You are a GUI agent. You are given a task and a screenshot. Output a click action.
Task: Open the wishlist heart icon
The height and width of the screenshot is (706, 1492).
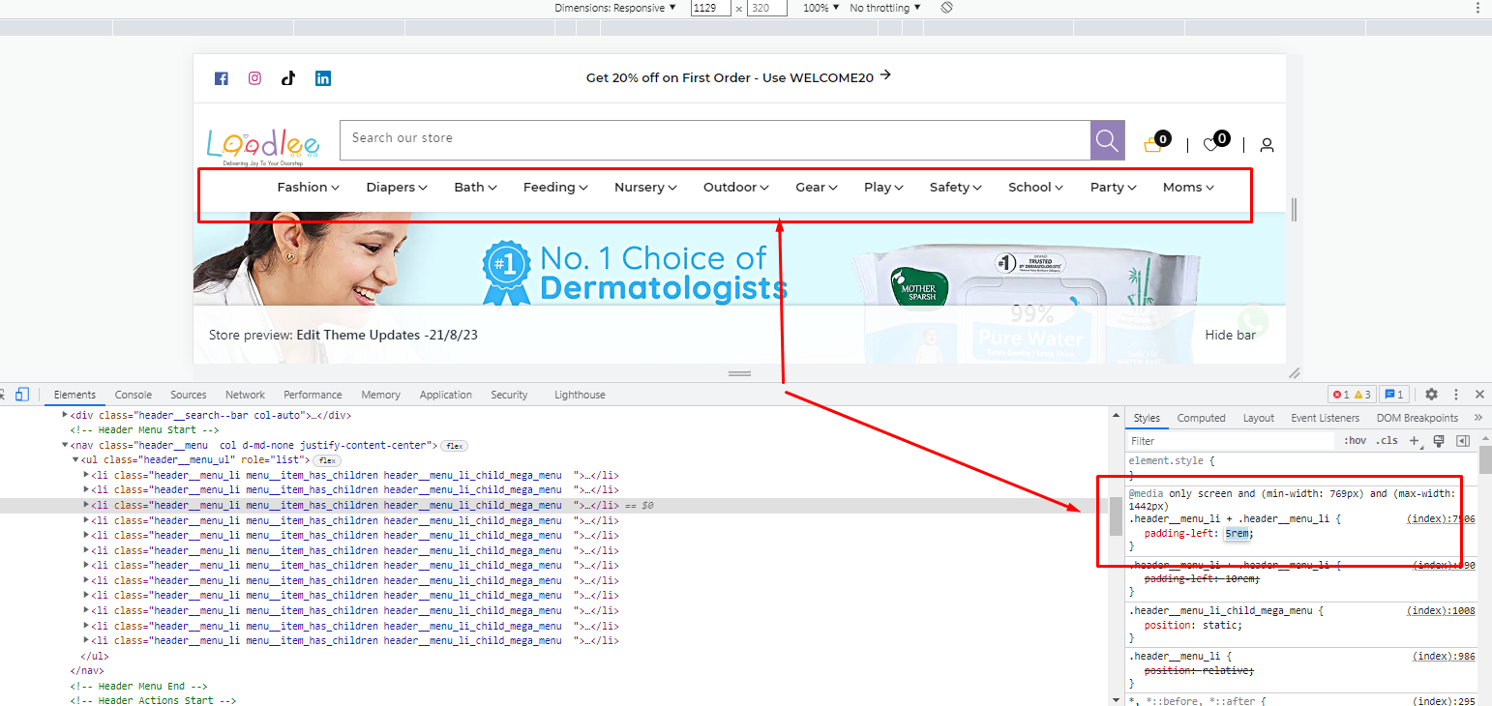[1210, 145]
